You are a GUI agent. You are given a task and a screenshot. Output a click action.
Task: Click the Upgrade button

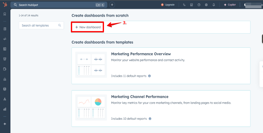(x=168, y=5)
